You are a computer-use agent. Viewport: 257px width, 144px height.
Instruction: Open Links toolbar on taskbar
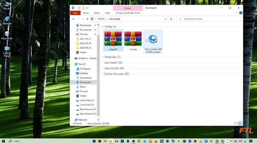[17, 141]
